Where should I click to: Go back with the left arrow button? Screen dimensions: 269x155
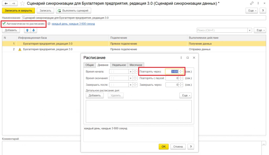pos(6,3)
